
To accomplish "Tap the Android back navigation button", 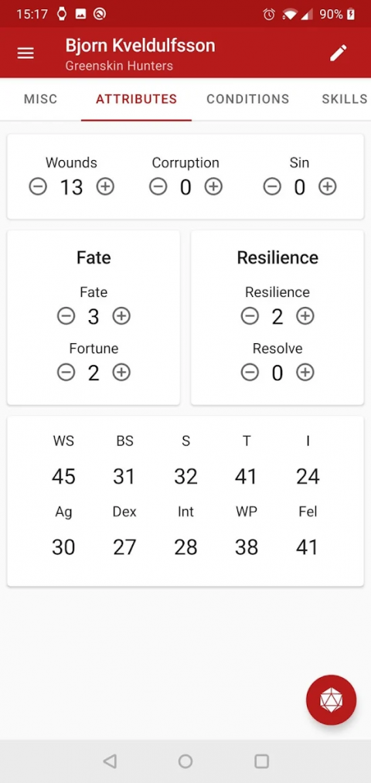I will [x=109, y=761].
